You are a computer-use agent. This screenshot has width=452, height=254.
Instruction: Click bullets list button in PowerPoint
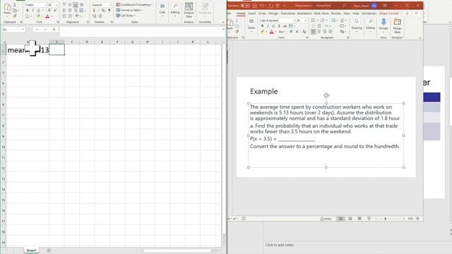[x=314, y=20]
